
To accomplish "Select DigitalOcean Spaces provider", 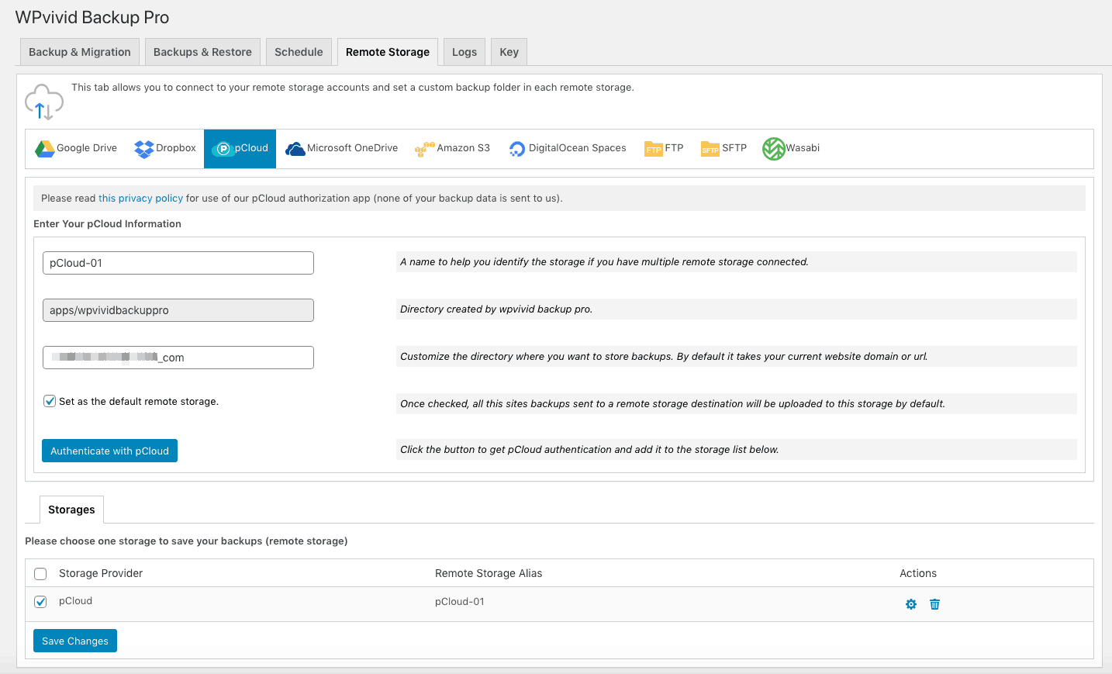I will 568,148.
